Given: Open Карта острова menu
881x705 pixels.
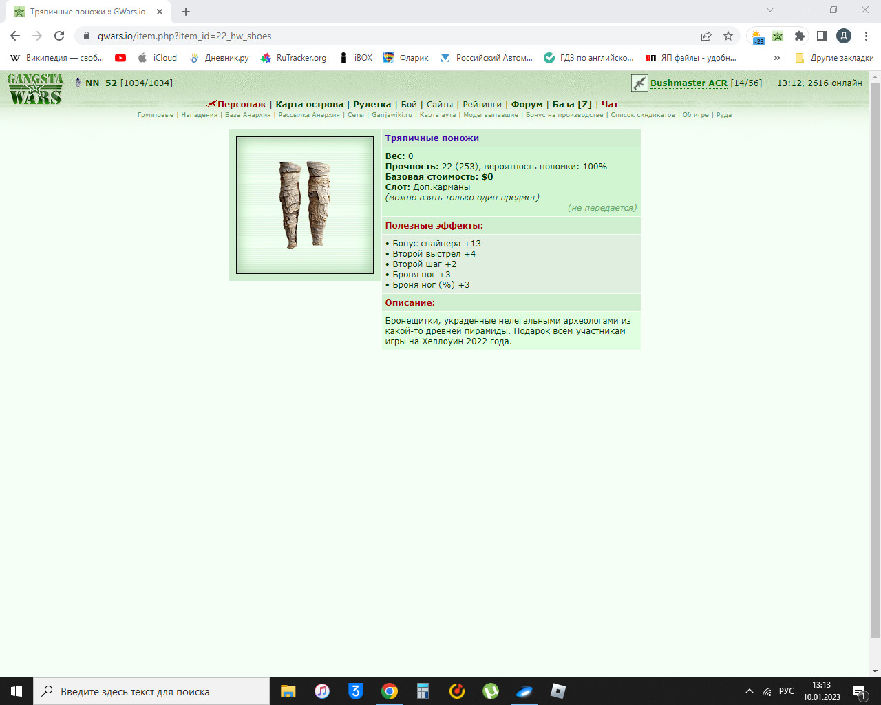Looking at the screenshot, I should point(310,105).
